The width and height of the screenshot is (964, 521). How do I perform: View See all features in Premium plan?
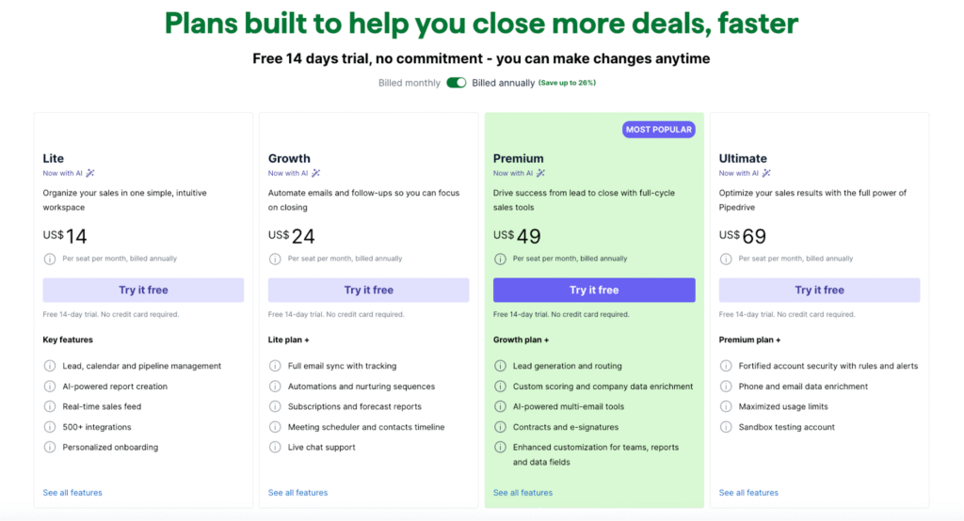[522, 493]
